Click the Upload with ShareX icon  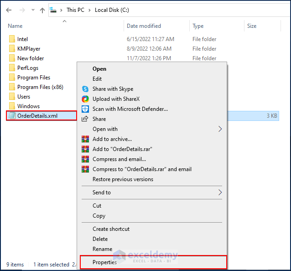pyautogui.click(x=85, y=99)
